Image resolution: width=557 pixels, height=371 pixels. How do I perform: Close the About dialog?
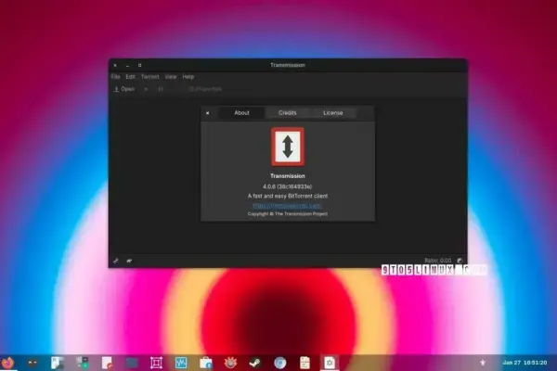(x=208, y=113)
